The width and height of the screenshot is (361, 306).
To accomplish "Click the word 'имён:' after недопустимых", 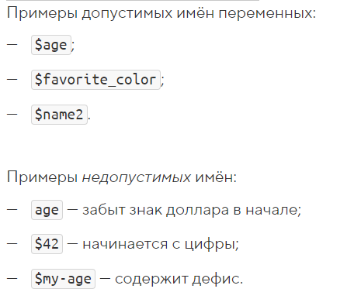I will (216, 177).
